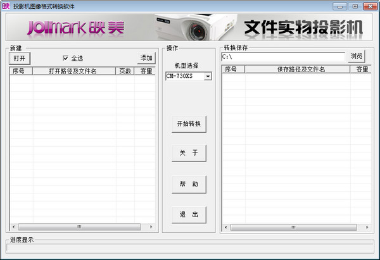Select 页数 column header

point(125,71)
